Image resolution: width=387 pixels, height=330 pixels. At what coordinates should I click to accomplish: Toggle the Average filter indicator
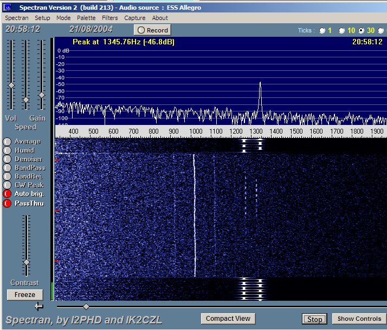(7, 142)
